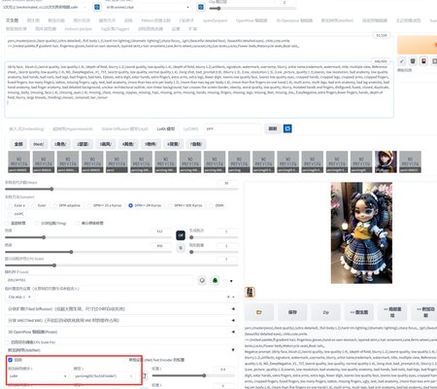Click the orange Generate button
Viewport: 437px width, 389px height.
coord(417,45)
